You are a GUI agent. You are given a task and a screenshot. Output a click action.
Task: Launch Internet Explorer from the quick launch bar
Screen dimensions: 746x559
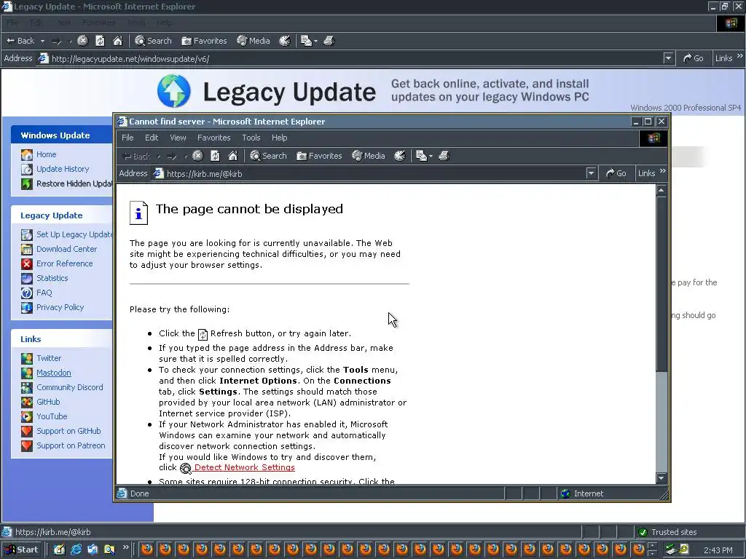pos(76,550)
